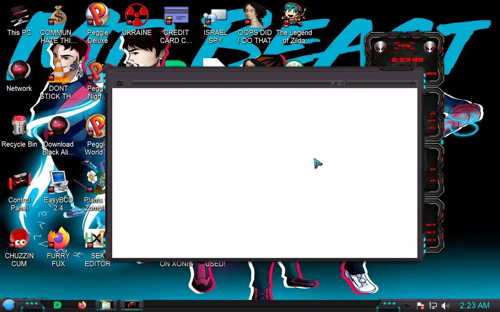Launch Firefox from the taskbar
This screenshot has width=500, height=312.
pyautogui.click(x=82, y=305)
